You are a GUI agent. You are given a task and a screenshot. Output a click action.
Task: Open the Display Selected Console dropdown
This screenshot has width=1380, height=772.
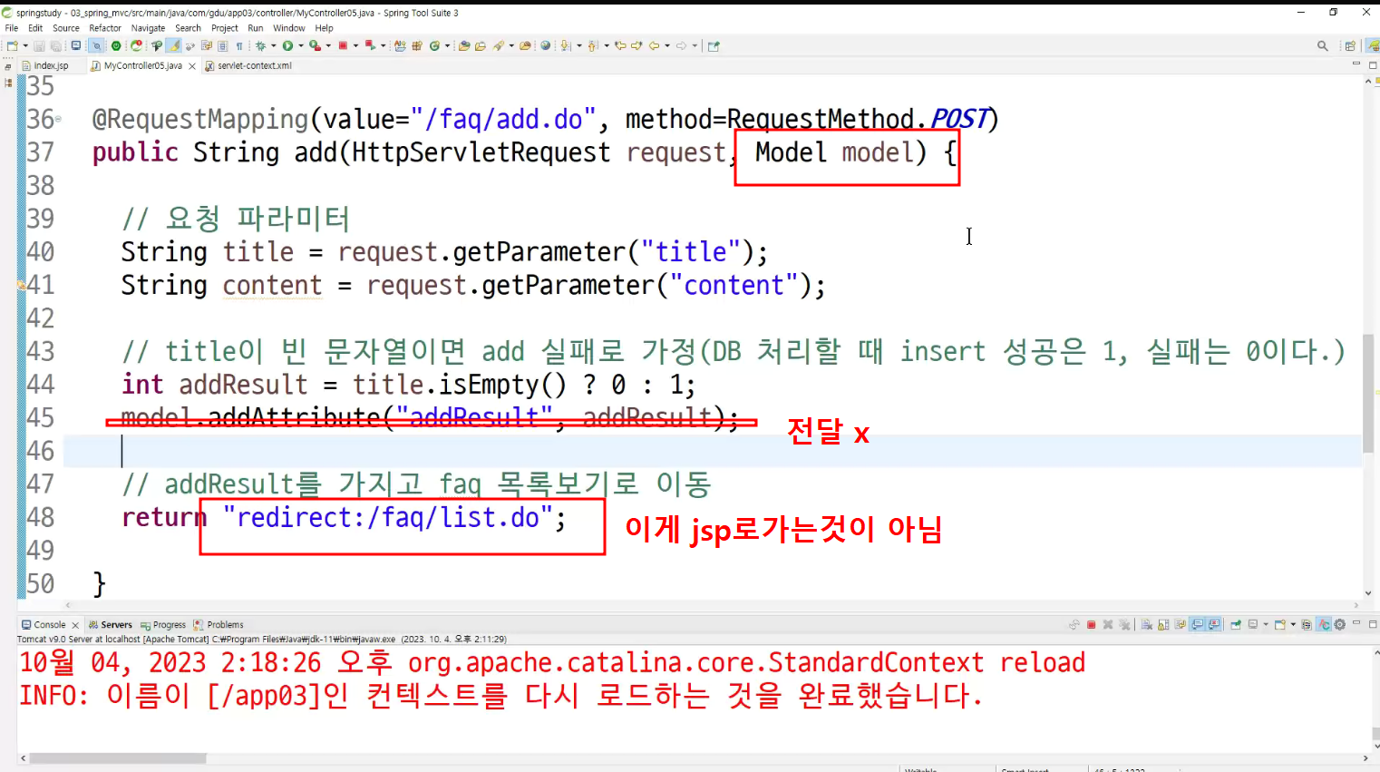1266,625
